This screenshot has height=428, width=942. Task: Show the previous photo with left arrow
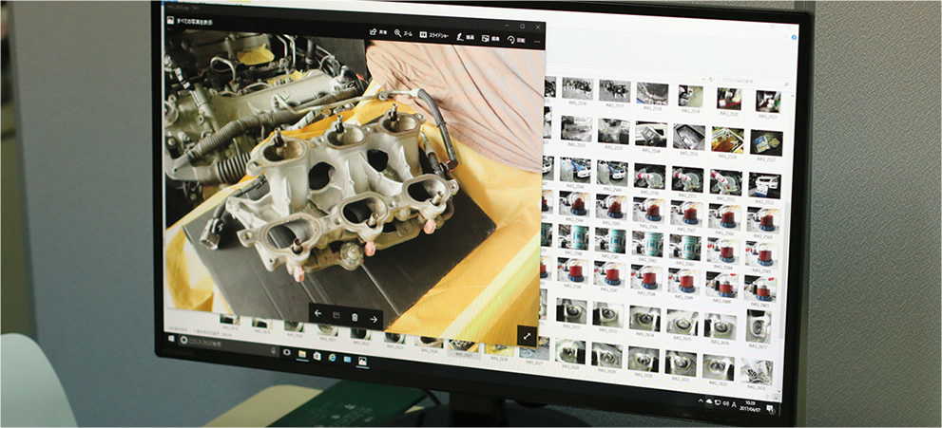click(317, 313)
